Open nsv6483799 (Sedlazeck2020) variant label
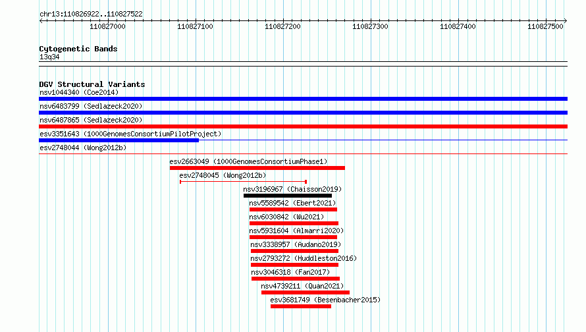This screenshot has width=586, height=332. (91, 106)
